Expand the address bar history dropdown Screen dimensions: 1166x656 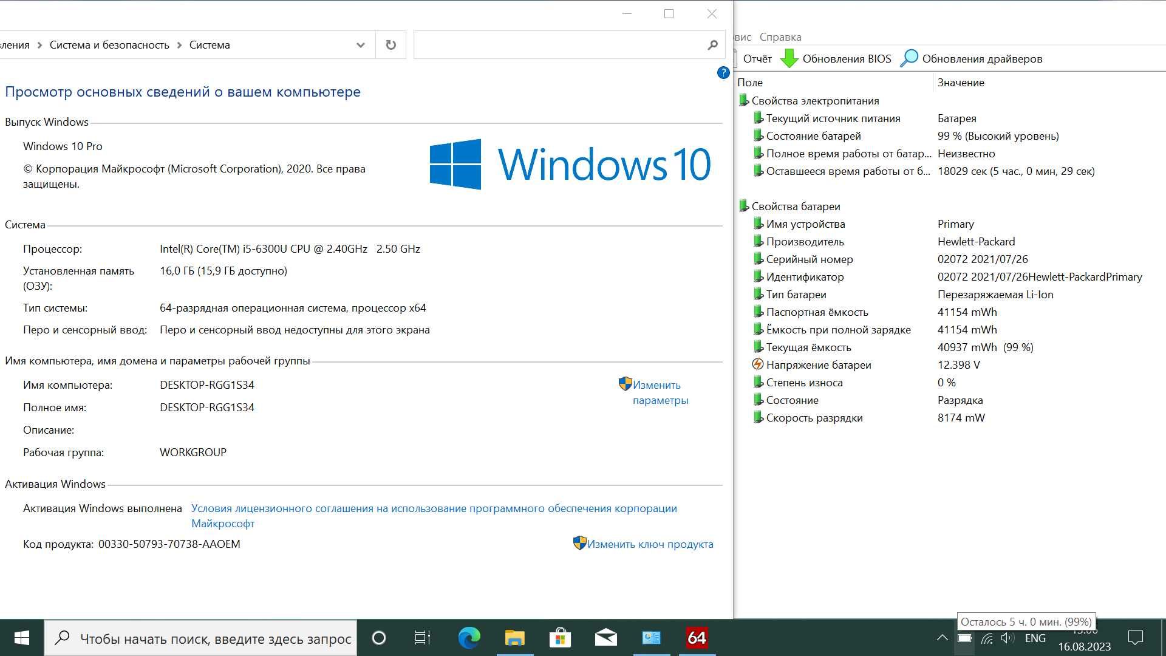(360, 45)
